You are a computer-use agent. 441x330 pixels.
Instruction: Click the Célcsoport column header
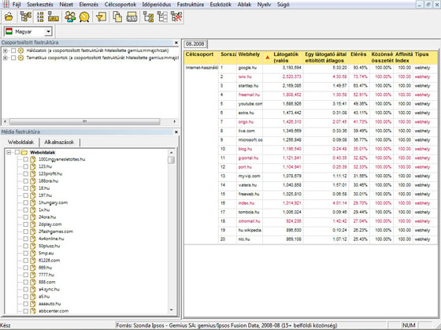(202, 57)
